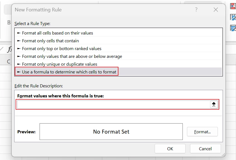Choose 'Format only top or bottom ranked values'
This screenshot has width=236, height=160.
point(62,48)
